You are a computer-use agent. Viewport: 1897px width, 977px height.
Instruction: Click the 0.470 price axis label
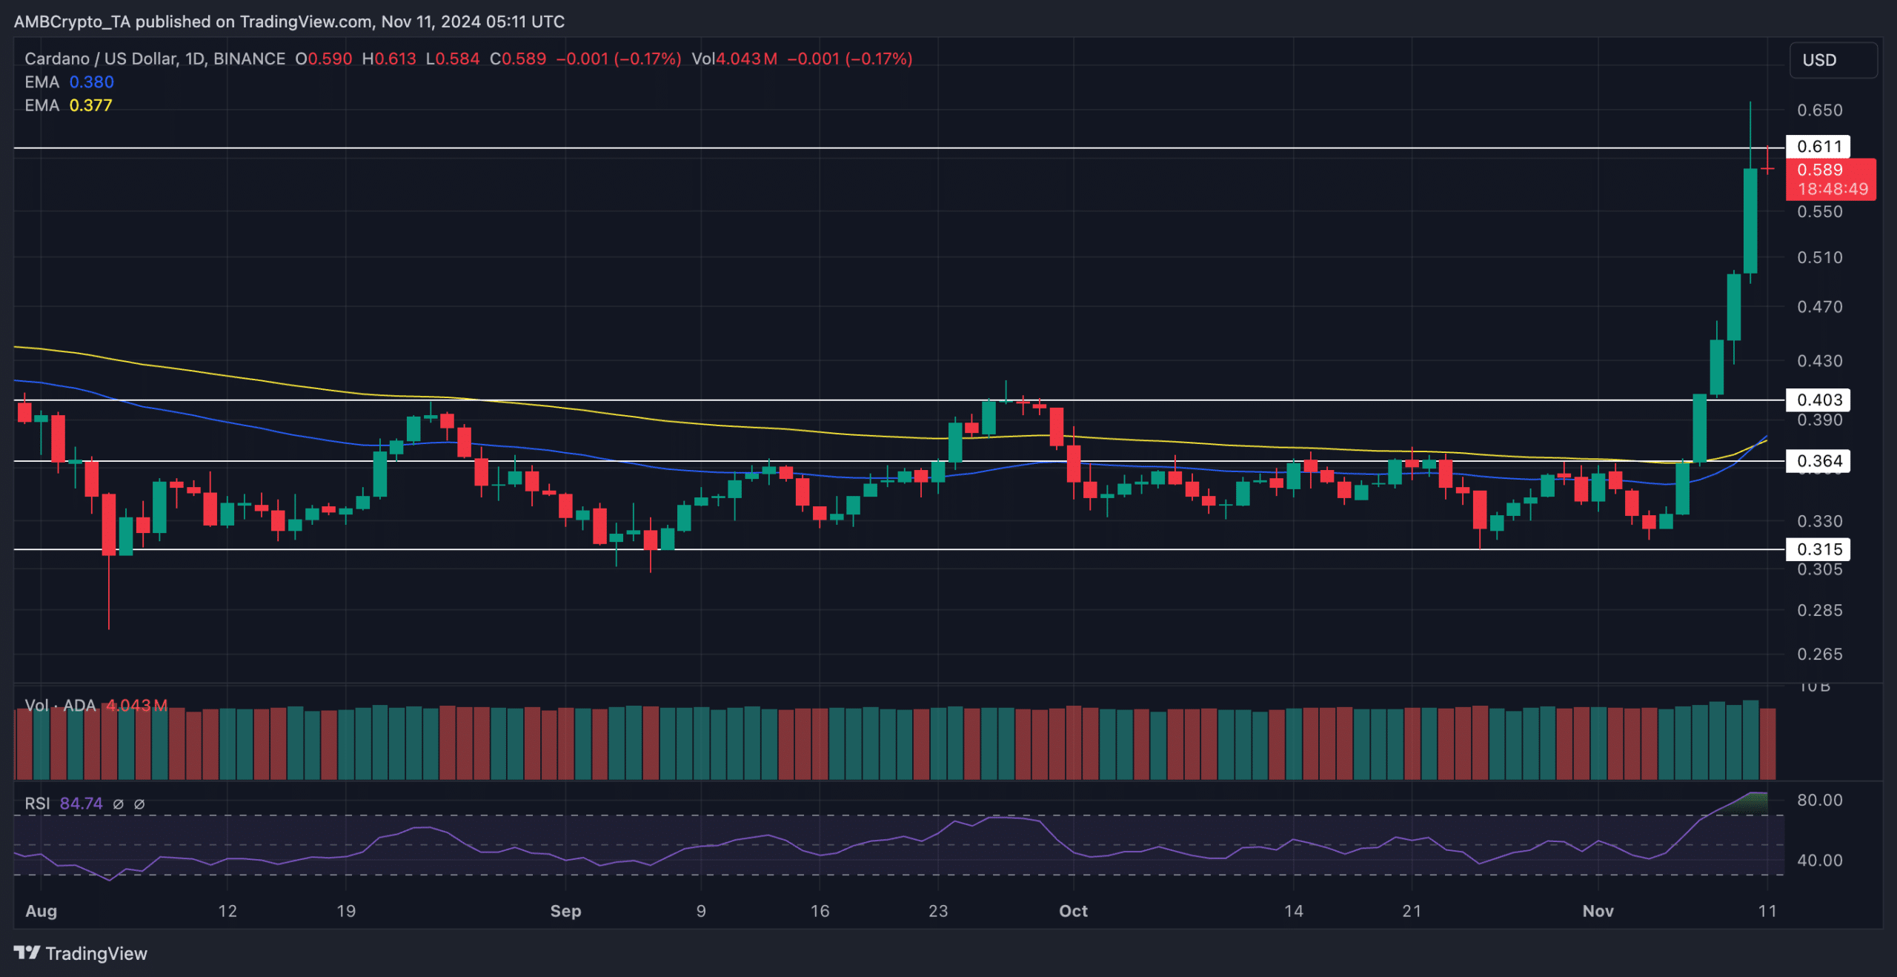pos(1819,307)
